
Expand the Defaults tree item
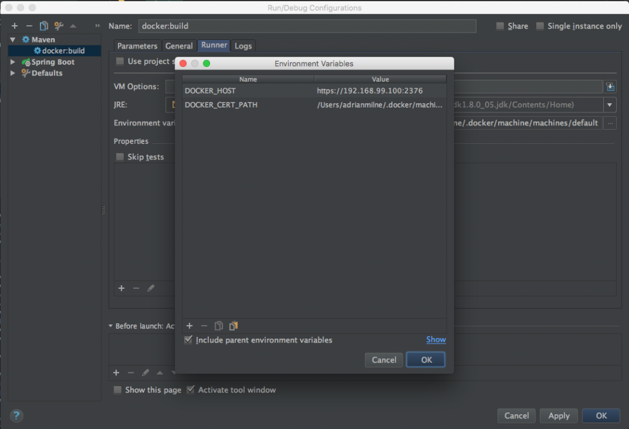[x=14, y=73]
